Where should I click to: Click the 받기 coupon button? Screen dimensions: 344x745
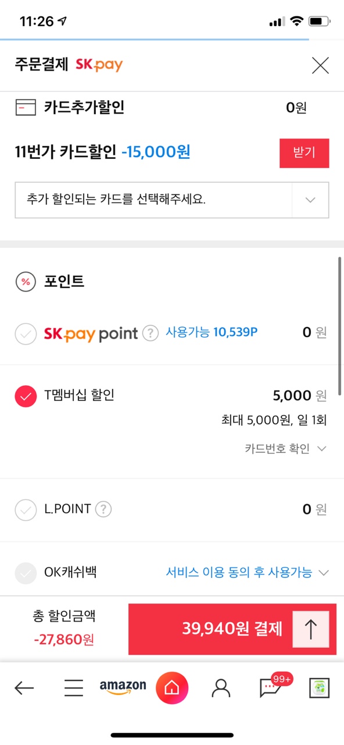point(304,153)
